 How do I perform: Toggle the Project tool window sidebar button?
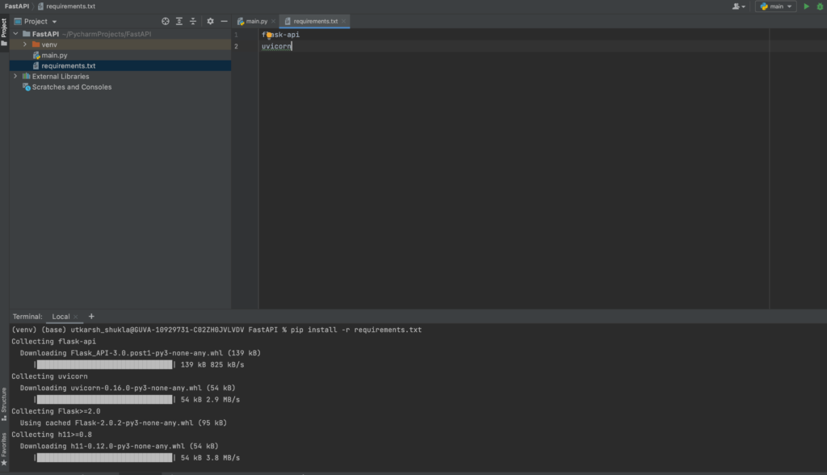pyautogui.click(x=4, y=29)
